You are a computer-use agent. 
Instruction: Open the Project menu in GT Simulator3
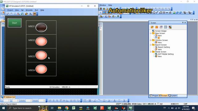(x=10, y=10)
